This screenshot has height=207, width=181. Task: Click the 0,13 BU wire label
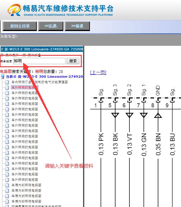coord(173,144)
